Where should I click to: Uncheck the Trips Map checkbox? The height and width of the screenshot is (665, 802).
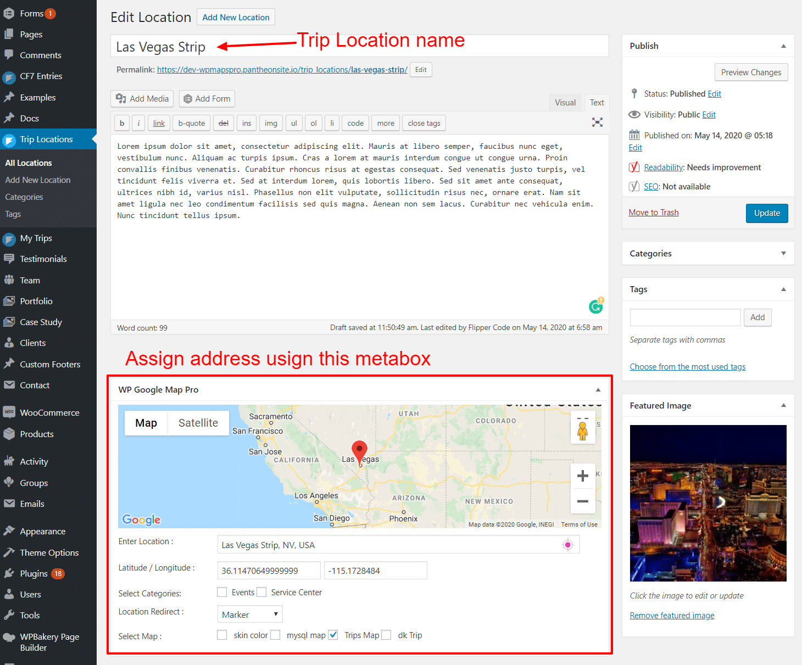[333, 635]
